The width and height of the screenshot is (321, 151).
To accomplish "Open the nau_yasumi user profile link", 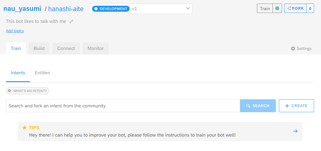I will tap(22, 9).
